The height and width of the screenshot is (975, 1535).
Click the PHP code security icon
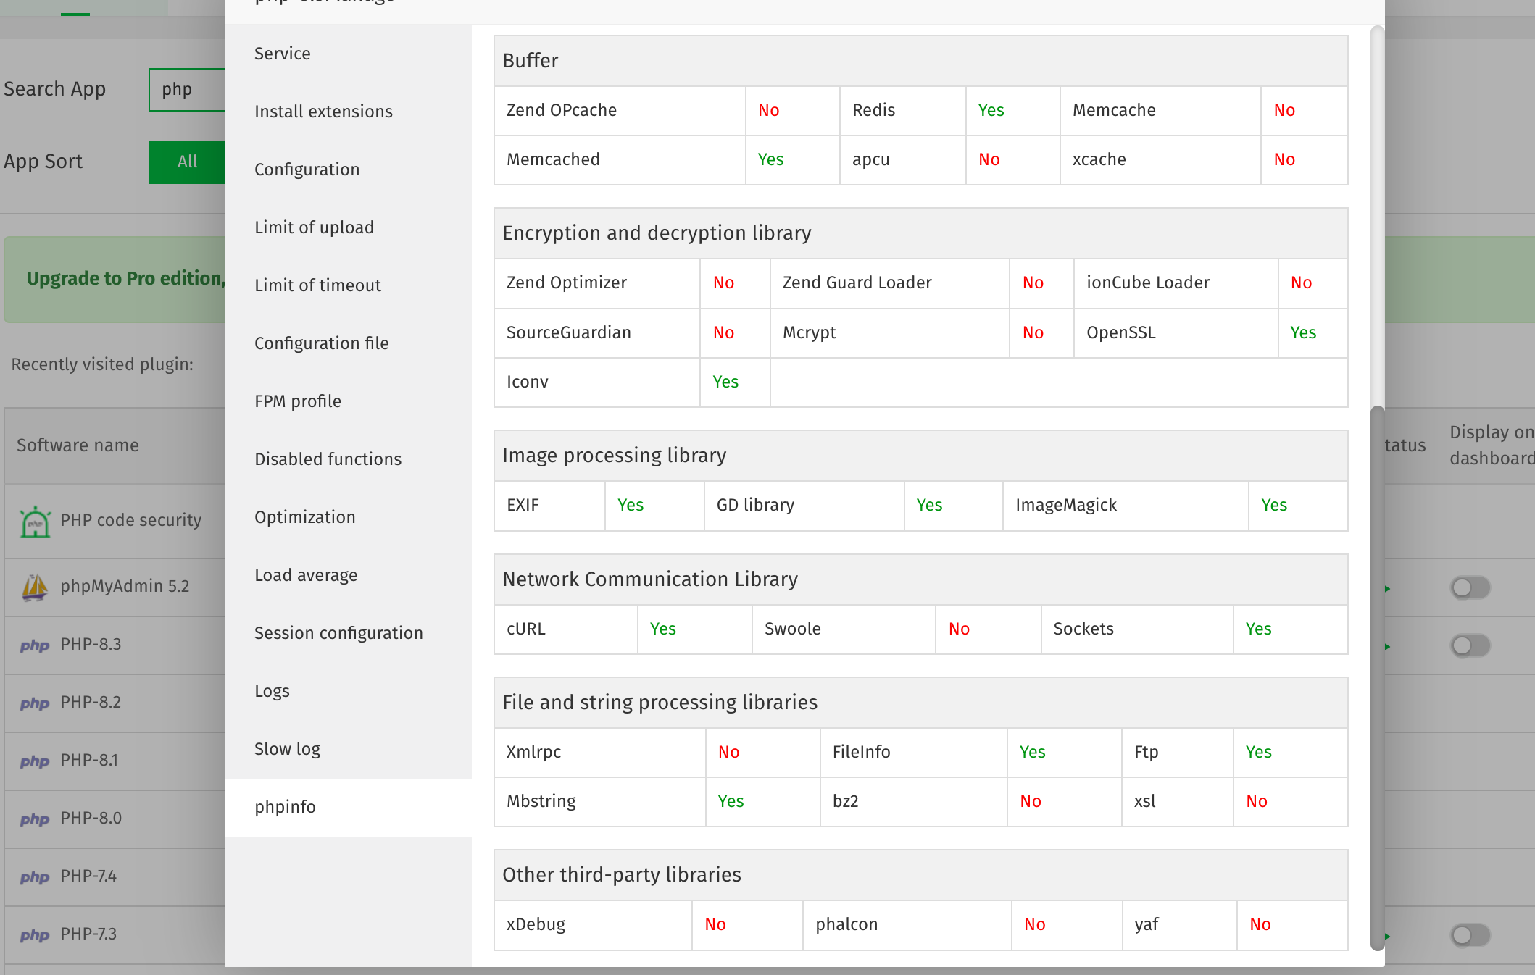(35, 522)
